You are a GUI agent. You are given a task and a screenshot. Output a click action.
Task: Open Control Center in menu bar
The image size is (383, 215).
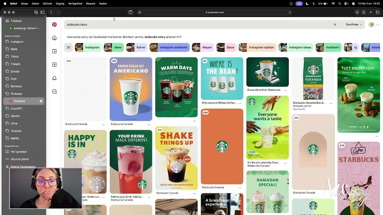(346, 4)
